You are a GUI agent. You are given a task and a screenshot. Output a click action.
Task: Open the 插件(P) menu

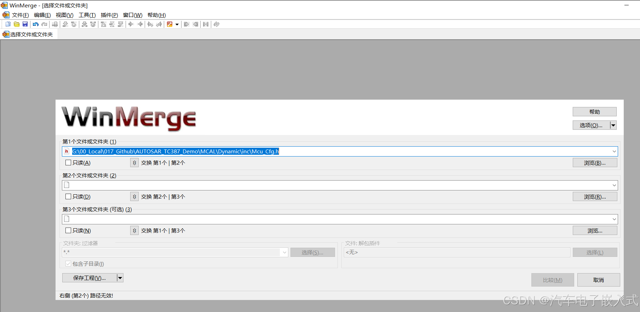point(109,15)
